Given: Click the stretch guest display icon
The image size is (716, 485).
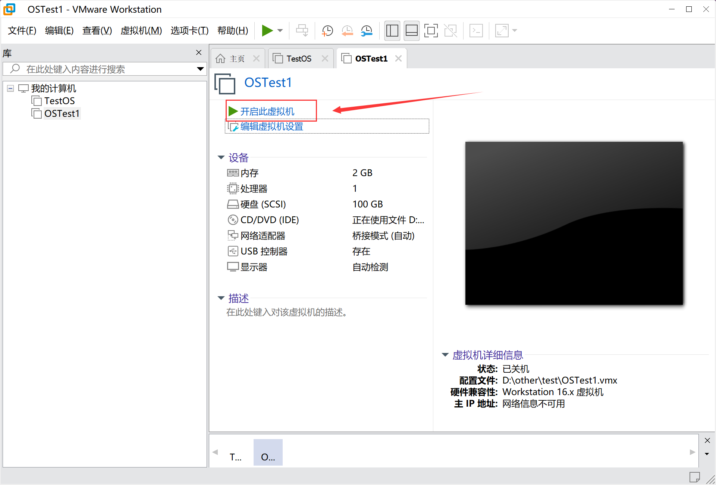Looking at the screenshot, I should pyautogui.click(x=502, y=31).
